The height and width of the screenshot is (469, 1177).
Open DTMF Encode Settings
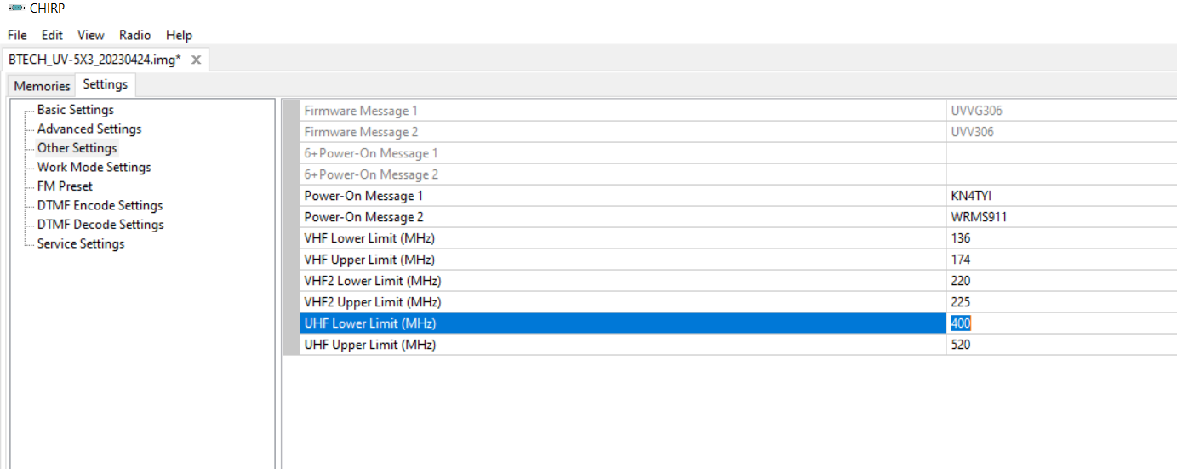click(x=100, y=205)
